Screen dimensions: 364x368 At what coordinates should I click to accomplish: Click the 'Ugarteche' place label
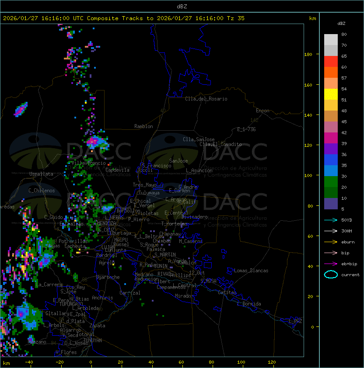click(x=108, y=277)
